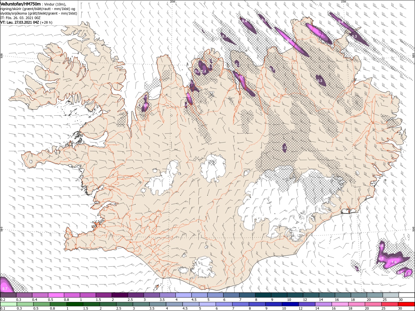Click the bright red rain swatch at 30
Image resolution: width=415 pixels, height=311 pixels.
pos(407,304)
